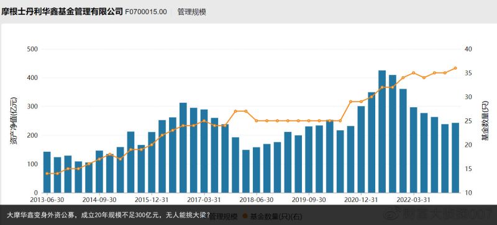The width and height of the screenshot is (497, 225).
Task: Click the Weibo logo watermark
Action: point(393,215)
